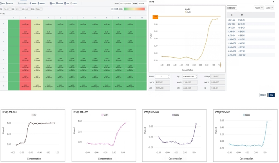The width and height of the screenshot is (279, 163).
Task: Click the green-to-red color gradient bar
Action: (135, 8)
